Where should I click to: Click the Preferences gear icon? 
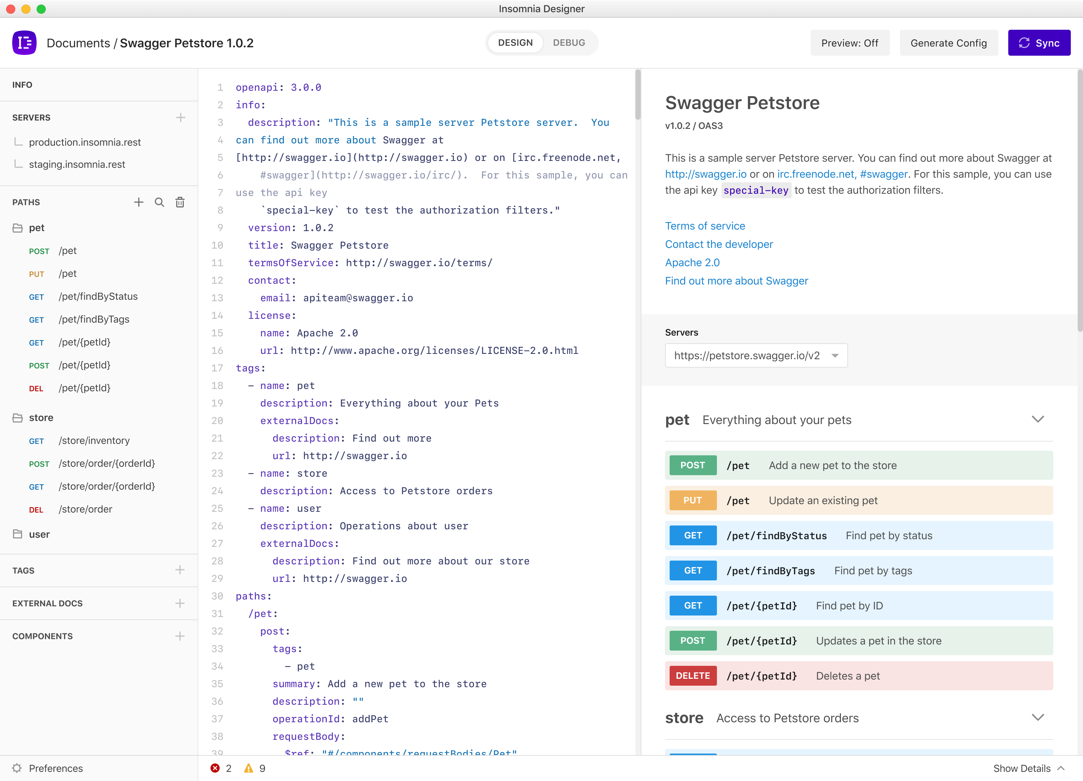click(17, 768)
